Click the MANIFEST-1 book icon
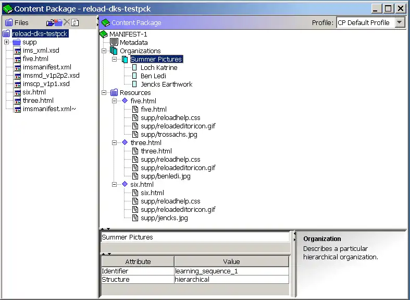The image size is (410, 300). [104, 34]
